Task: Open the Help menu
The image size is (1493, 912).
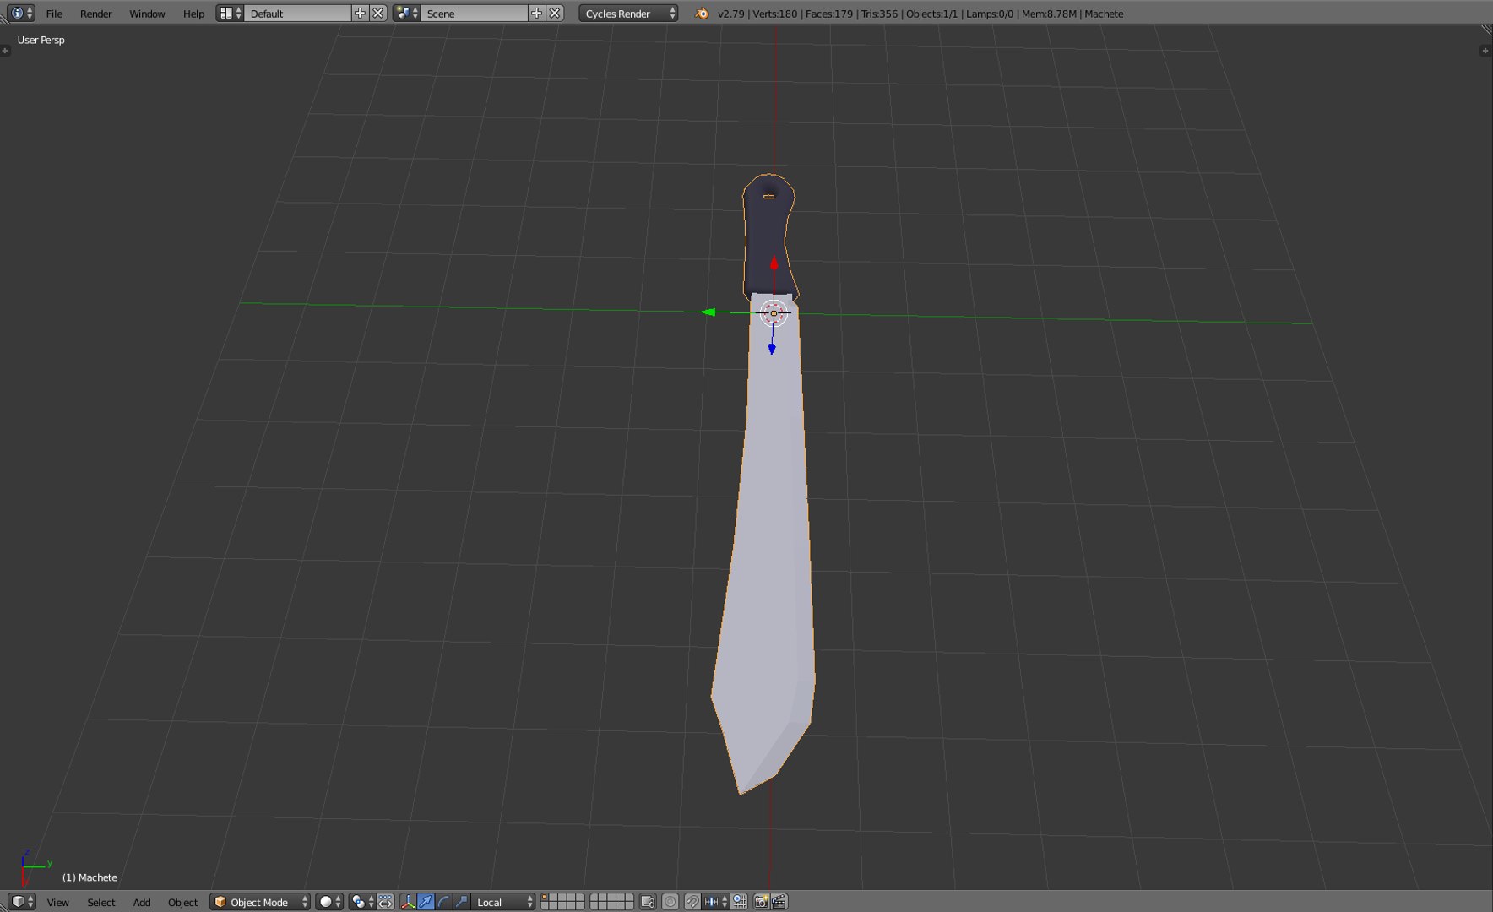Action: pos(193,14)
